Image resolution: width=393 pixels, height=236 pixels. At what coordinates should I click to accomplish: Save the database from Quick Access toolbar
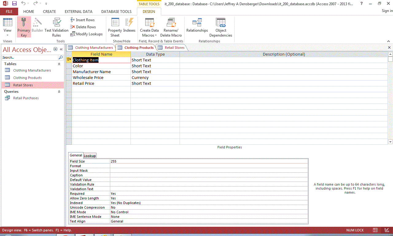[14, 3]
